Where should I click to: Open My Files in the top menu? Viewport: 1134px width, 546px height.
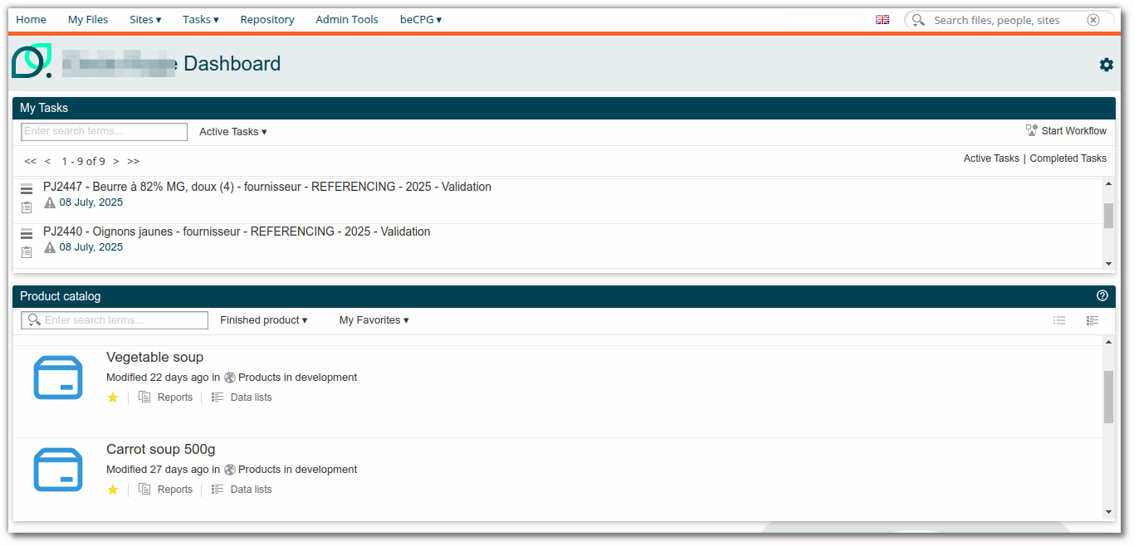point(88,19)
